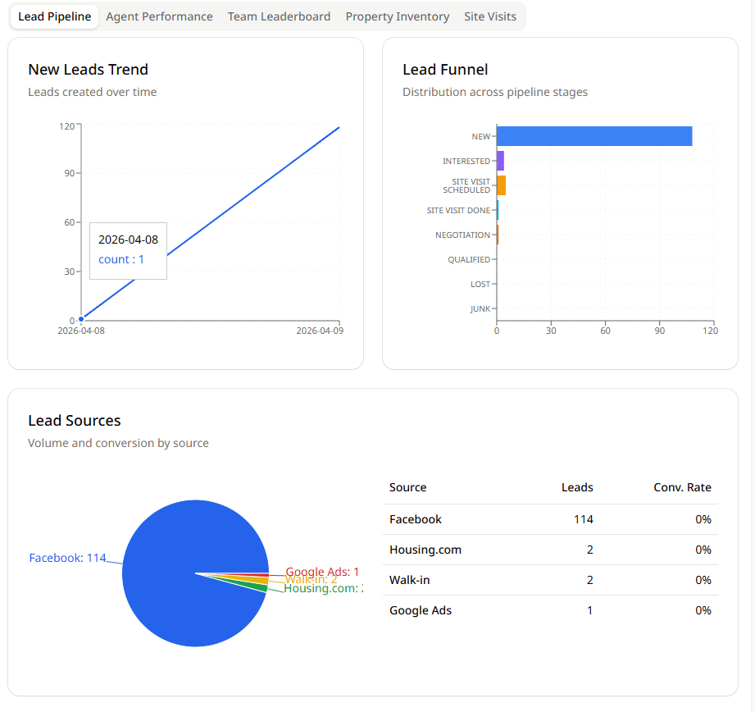View the Site Visits tab
This screenshot has height=712, width=755.
coord(489,16)
